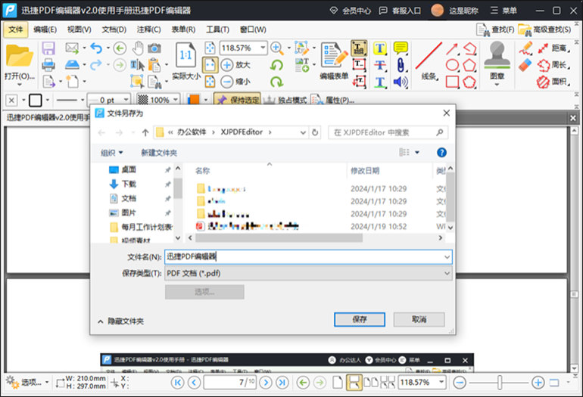
Task: Click the Properties (属性) button
Action: click(x=333, y=100)
